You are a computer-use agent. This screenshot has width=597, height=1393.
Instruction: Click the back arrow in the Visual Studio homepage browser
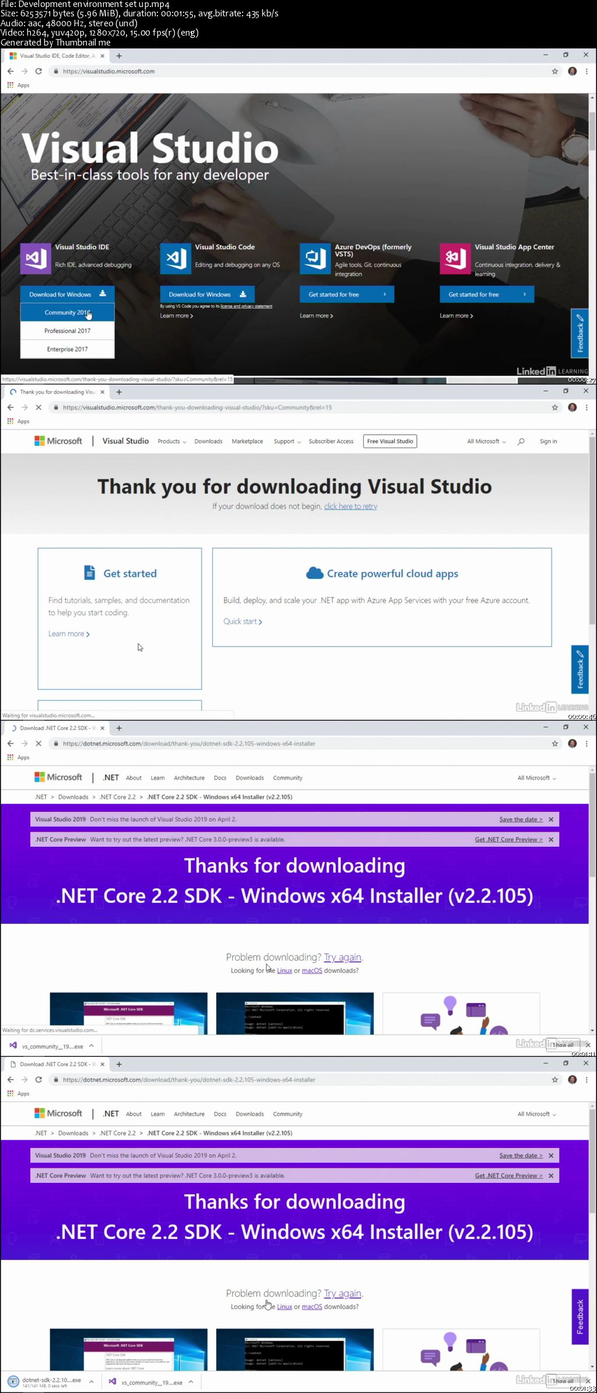[10, 71]
